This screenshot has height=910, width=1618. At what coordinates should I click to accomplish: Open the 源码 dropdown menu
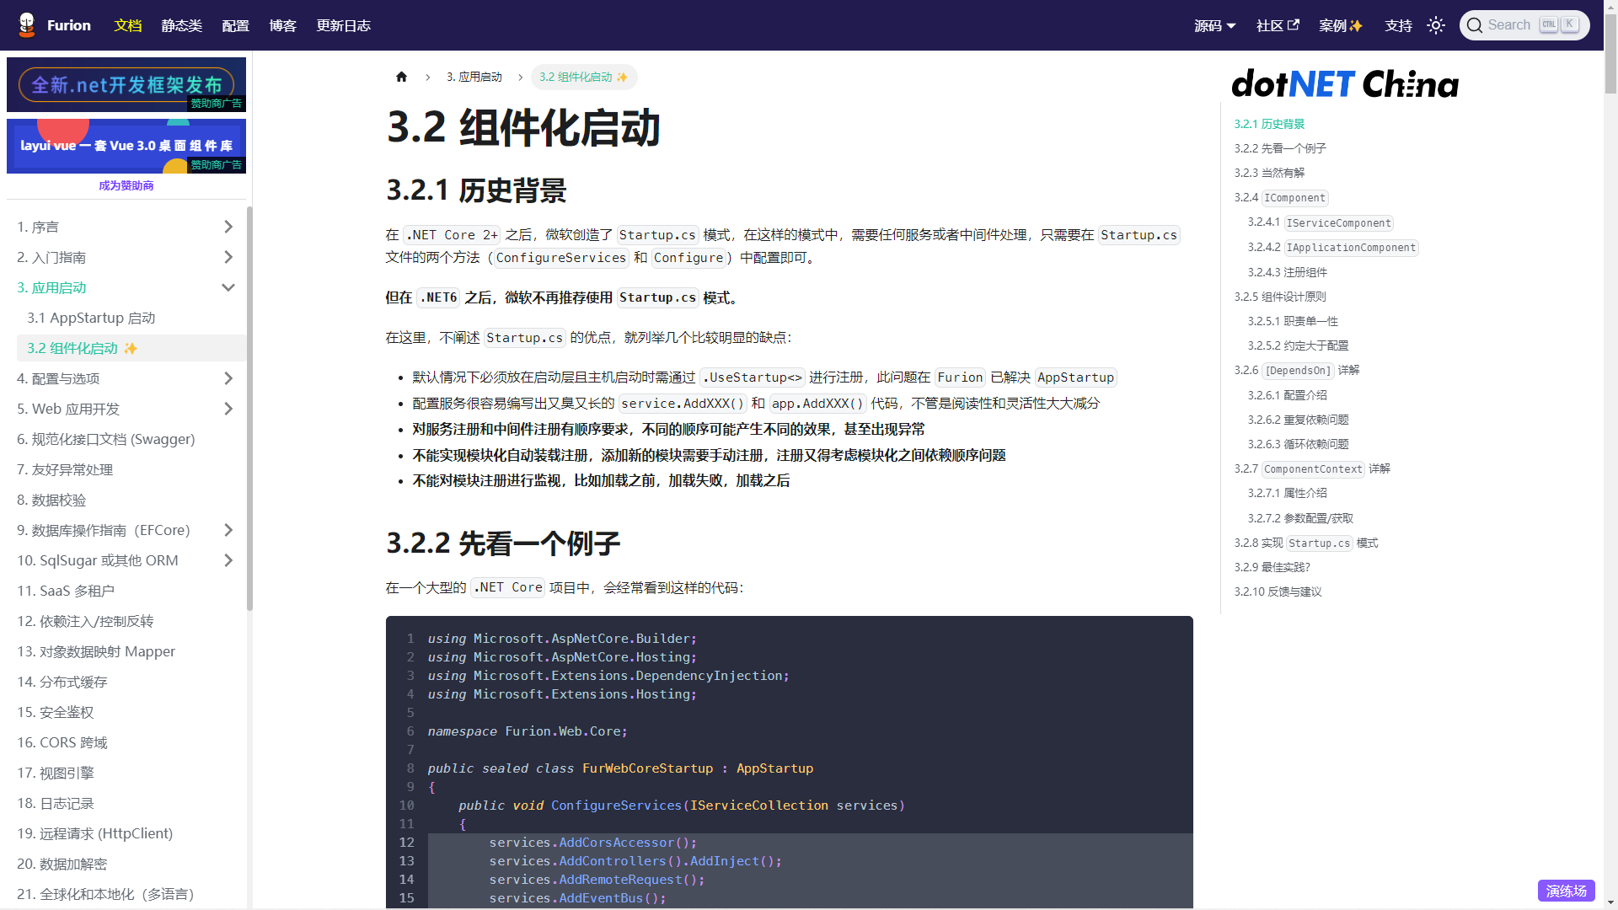point(1214,25)
